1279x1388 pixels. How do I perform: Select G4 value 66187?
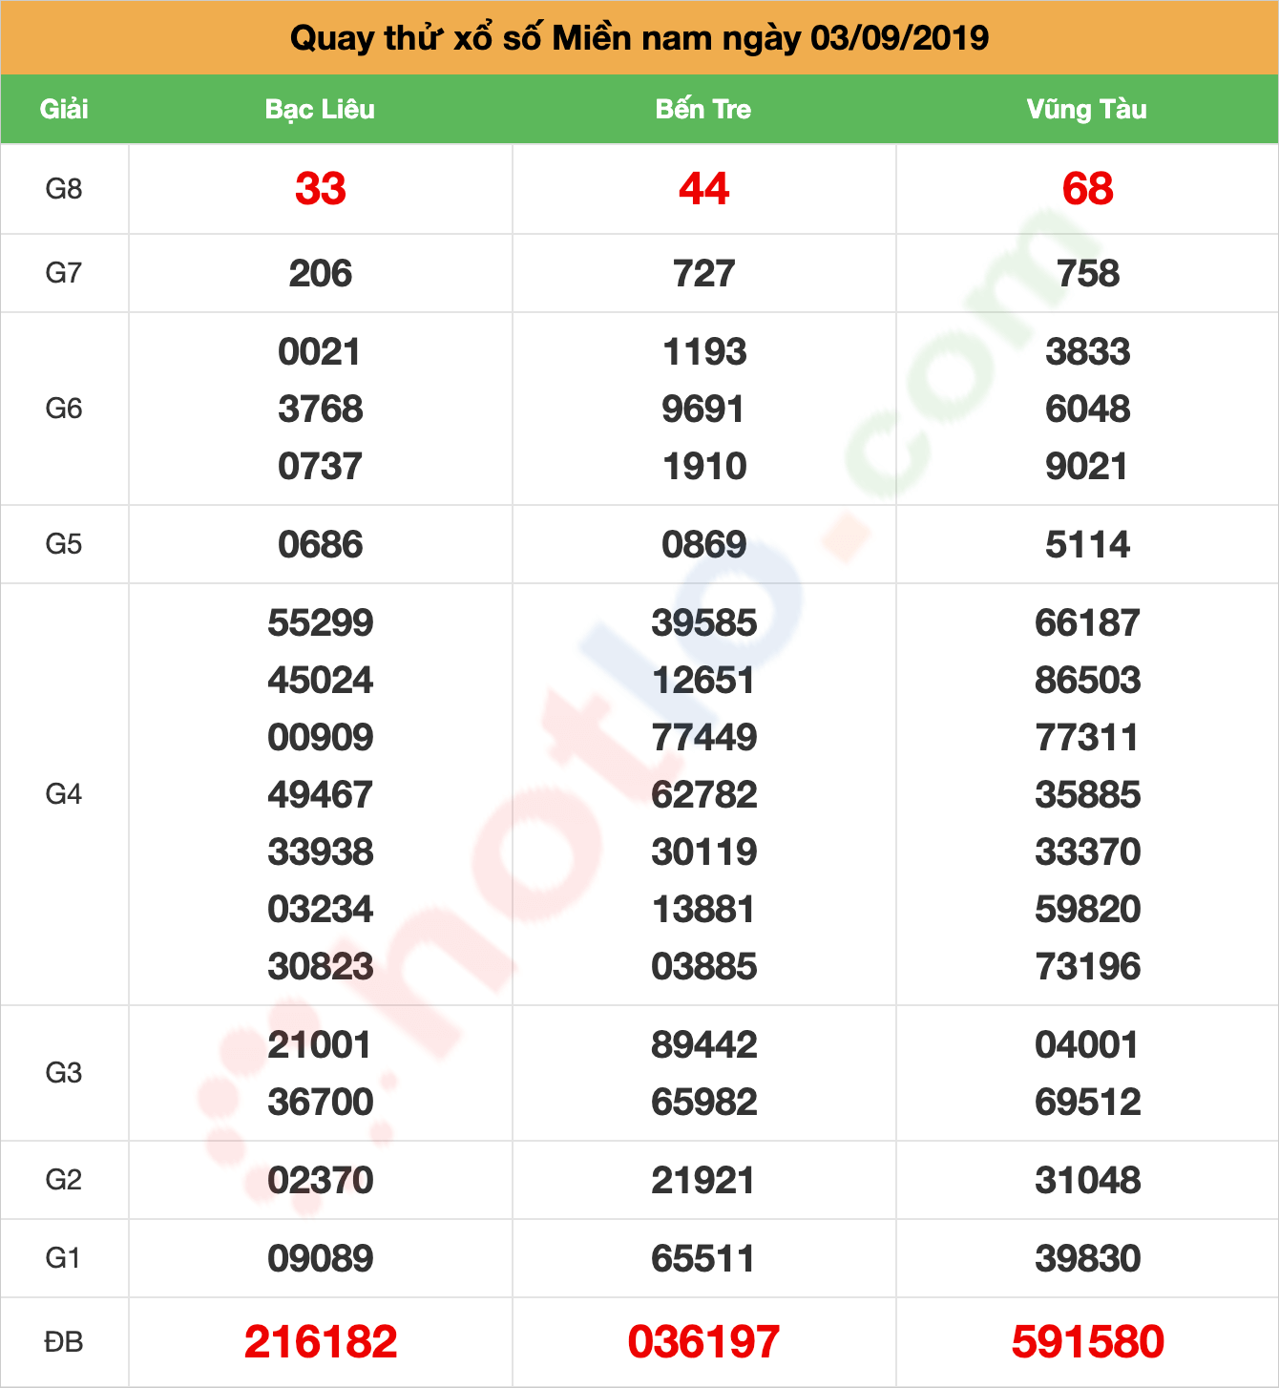(1088, 623)
